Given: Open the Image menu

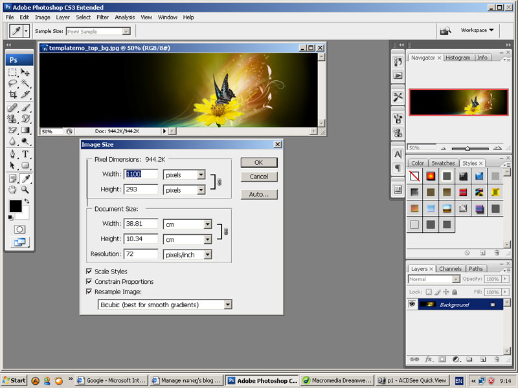Looking at the screenshot, I should [43, 17].
